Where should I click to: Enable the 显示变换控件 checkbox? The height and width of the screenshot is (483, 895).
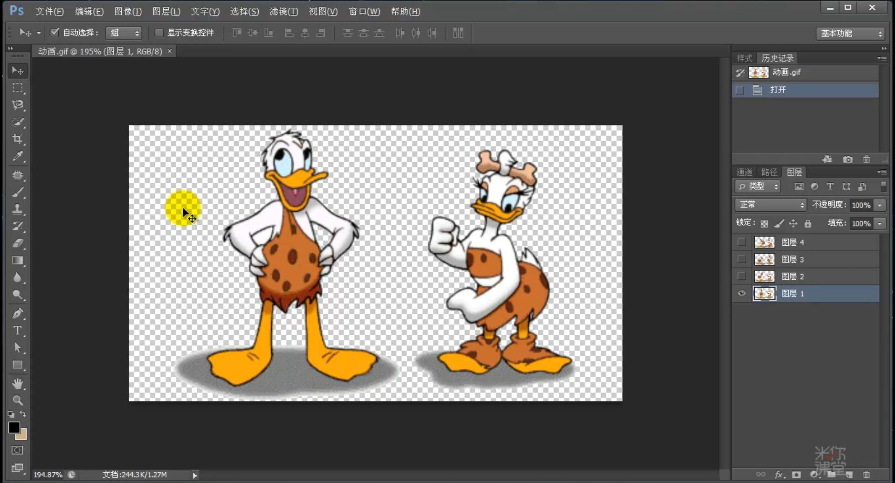159,33
